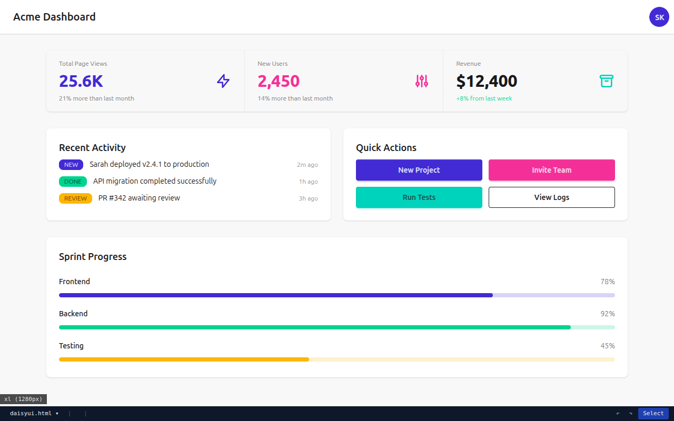
Task: Click the undo arrow in bottom toolbar
Action: tap(618, 414)
